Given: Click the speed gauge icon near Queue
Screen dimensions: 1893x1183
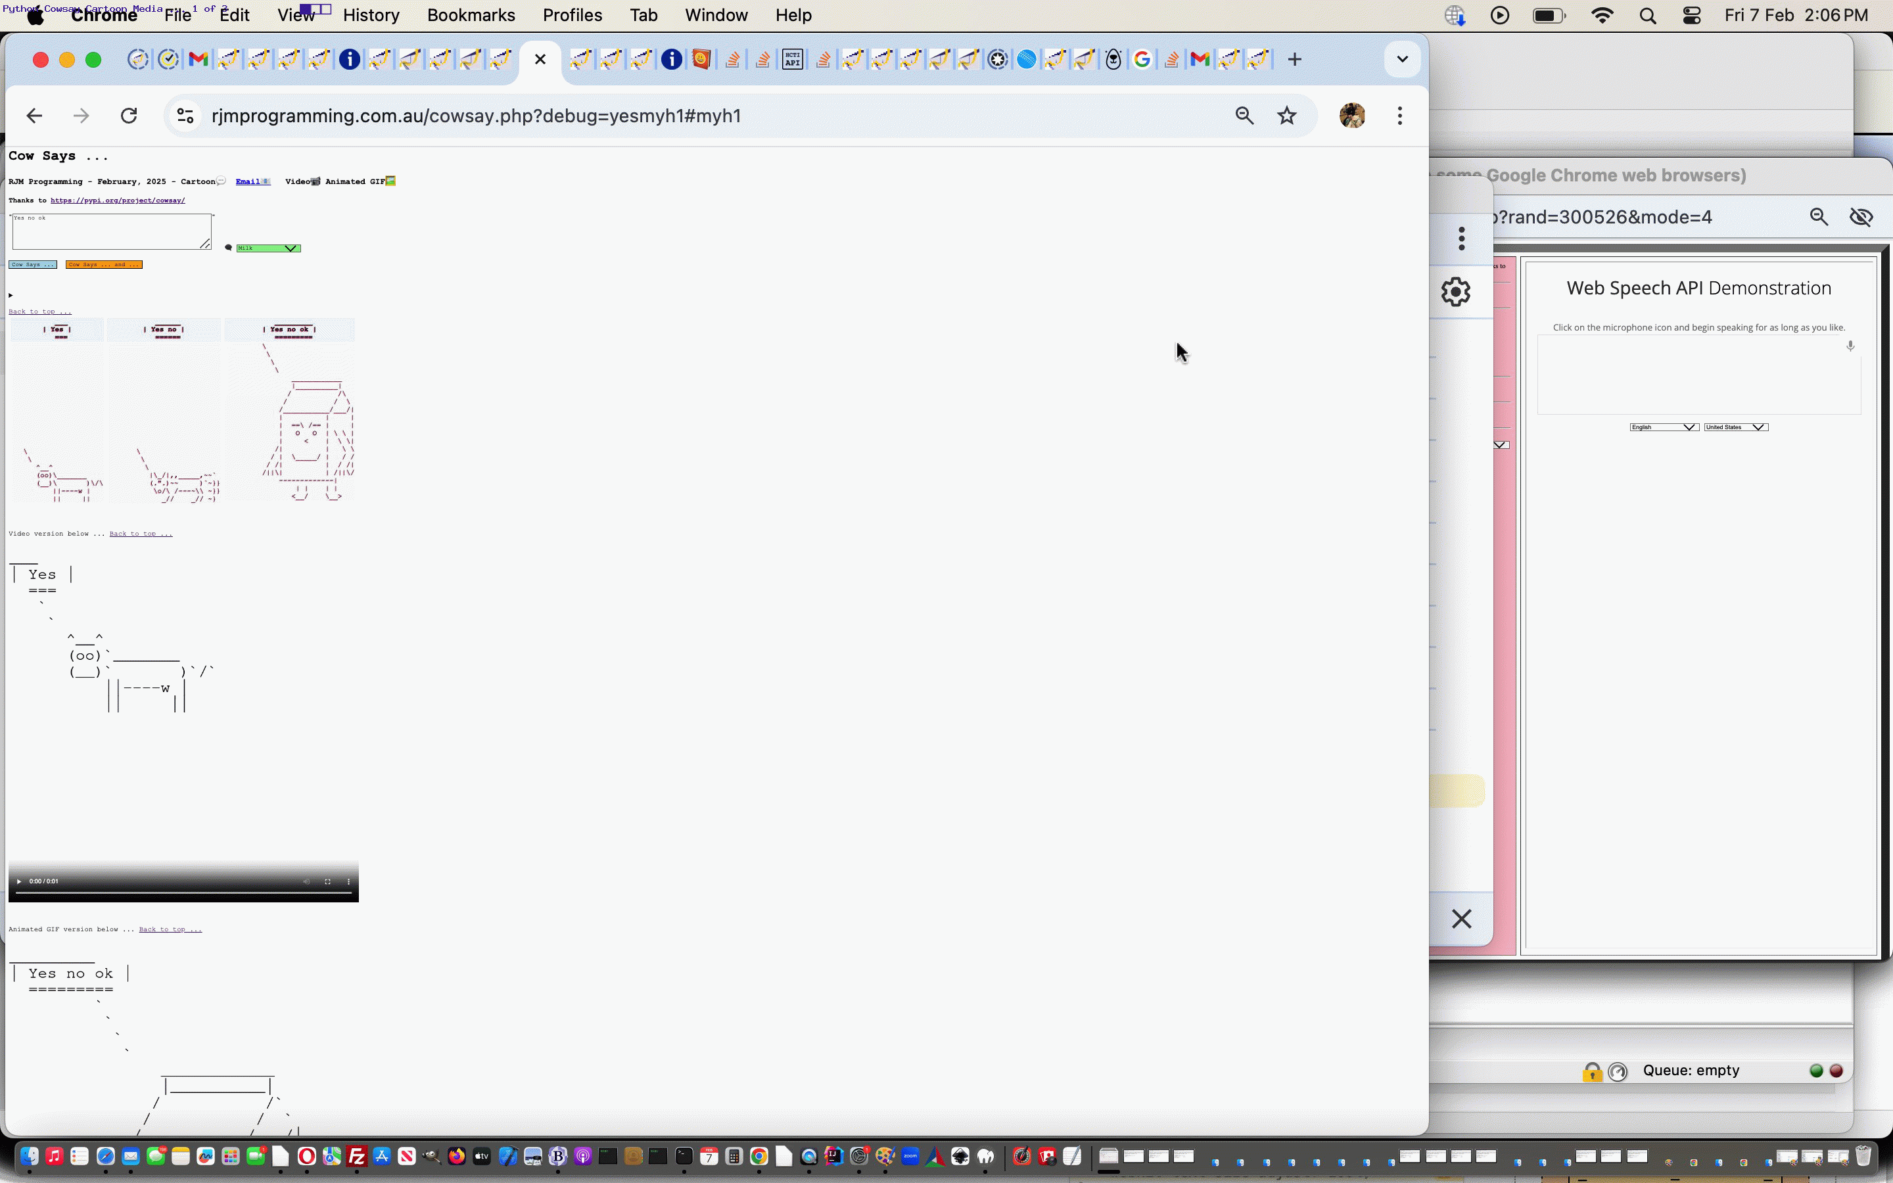Looking at the screenshot, I should (x=1618, y=1071).
